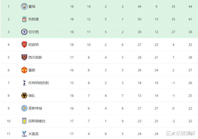The height and width of the screenshot is (139, 198).
Task: Open the 曼城 team name link
Action: [x=32, y=7]
